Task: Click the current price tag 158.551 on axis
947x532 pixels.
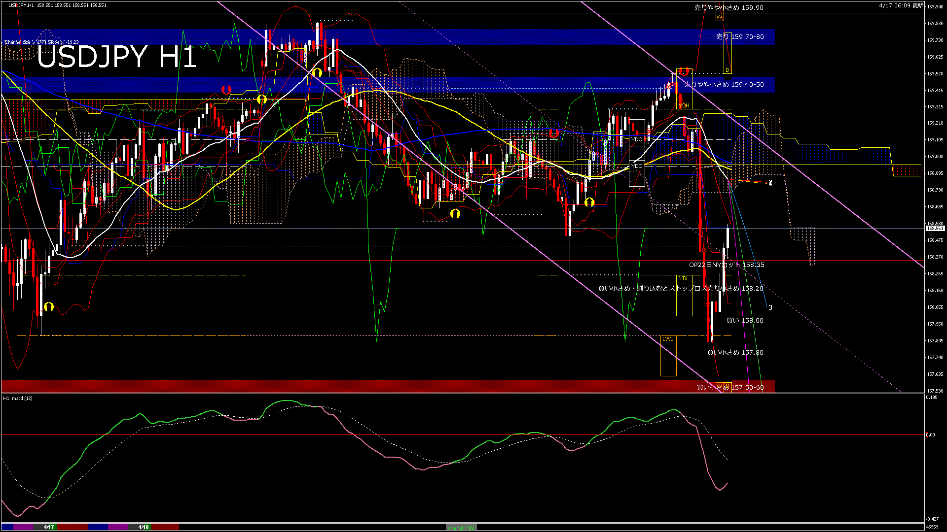Action: click(935, 229)
